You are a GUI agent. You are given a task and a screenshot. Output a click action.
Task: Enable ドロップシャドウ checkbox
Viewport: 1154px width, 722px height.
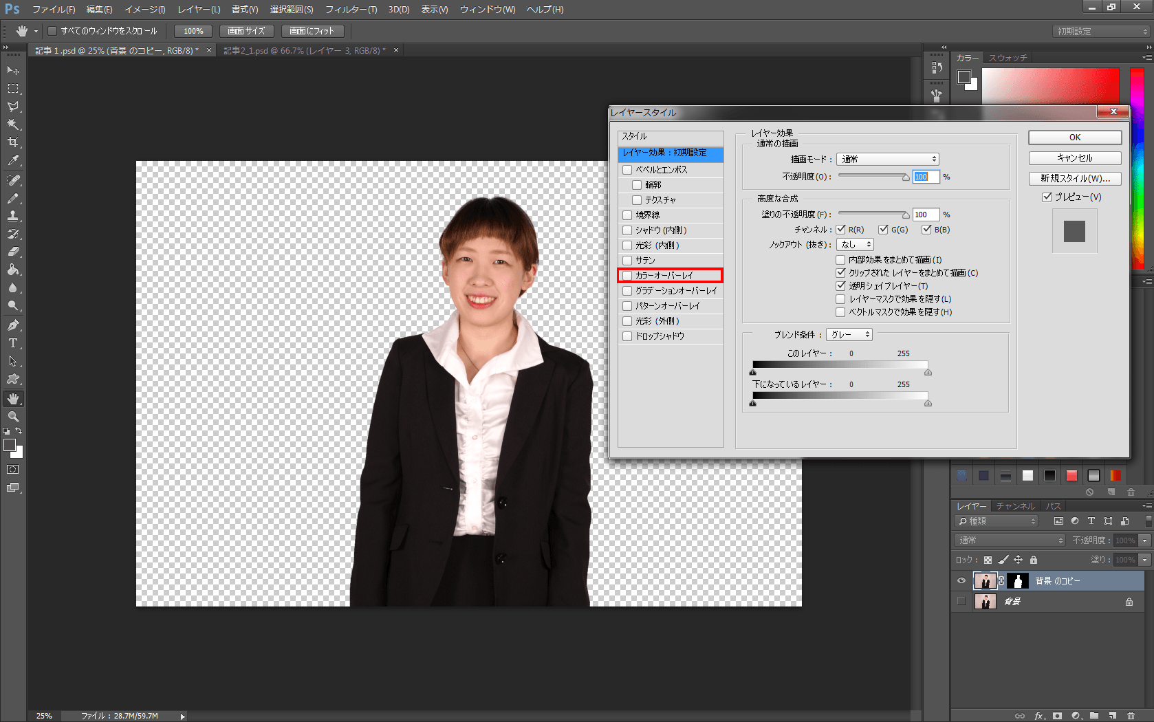[627, 336]
